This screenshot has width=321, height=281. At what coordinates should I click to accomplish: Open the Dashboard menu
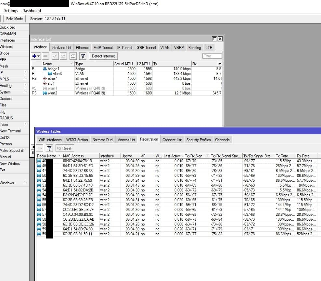pyautogui.click(x=32, y=11)
